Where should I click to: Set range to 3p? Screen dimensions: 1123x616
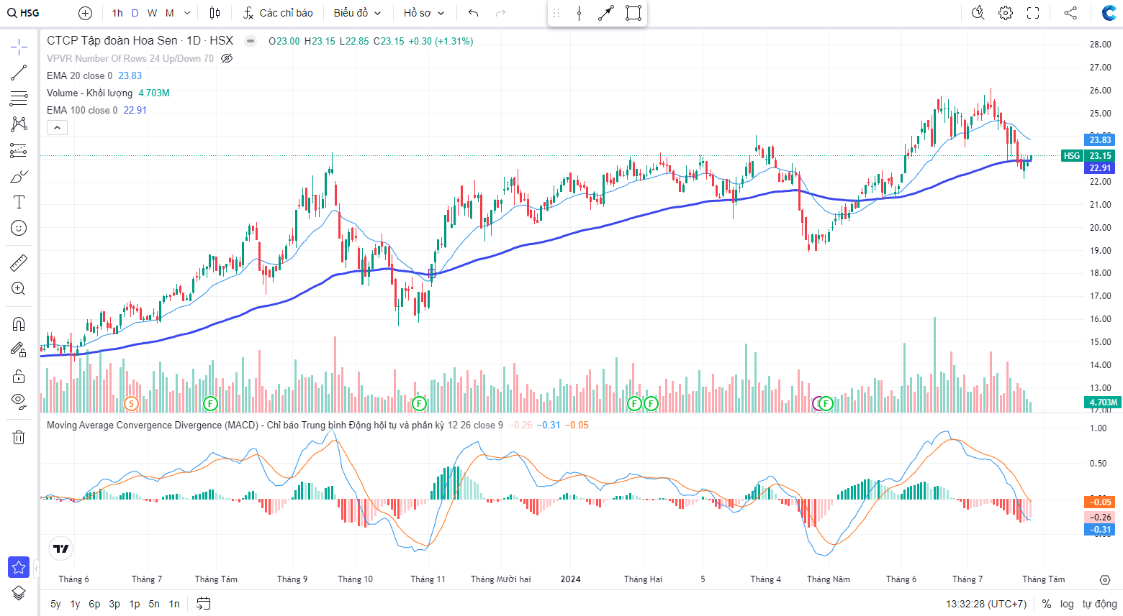coord(114,604)
